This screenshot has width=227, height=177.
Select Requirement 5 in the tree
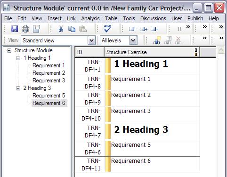(49, 96)
